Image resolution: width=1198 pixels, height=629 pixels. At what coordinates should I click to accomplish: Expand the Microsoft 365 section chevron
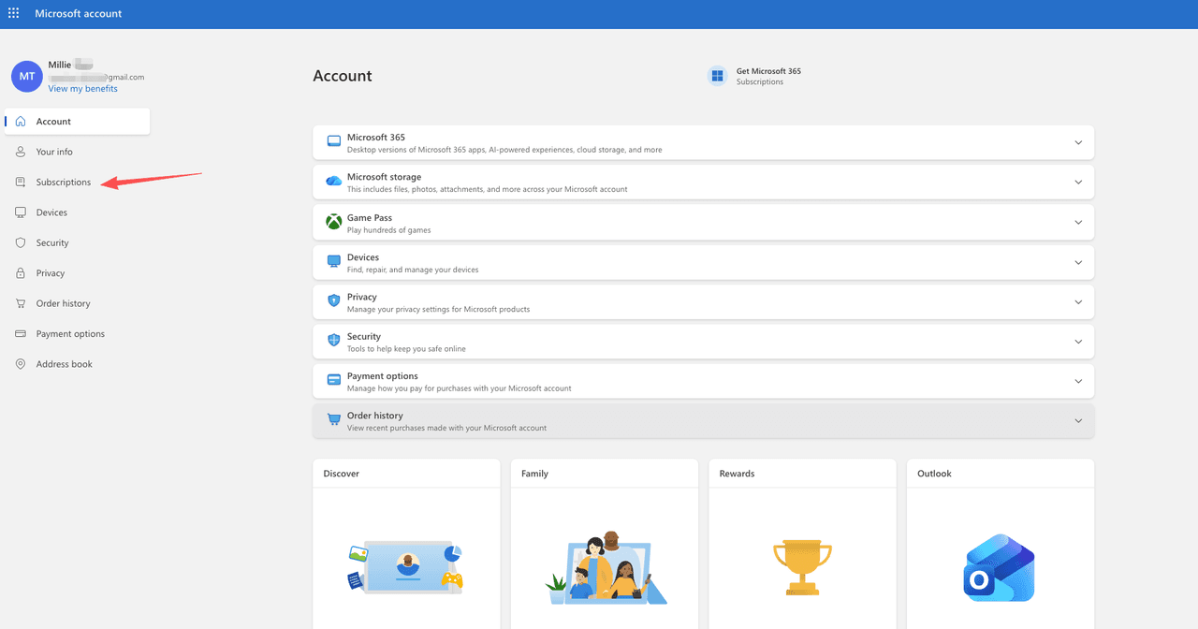[1078, 143]
